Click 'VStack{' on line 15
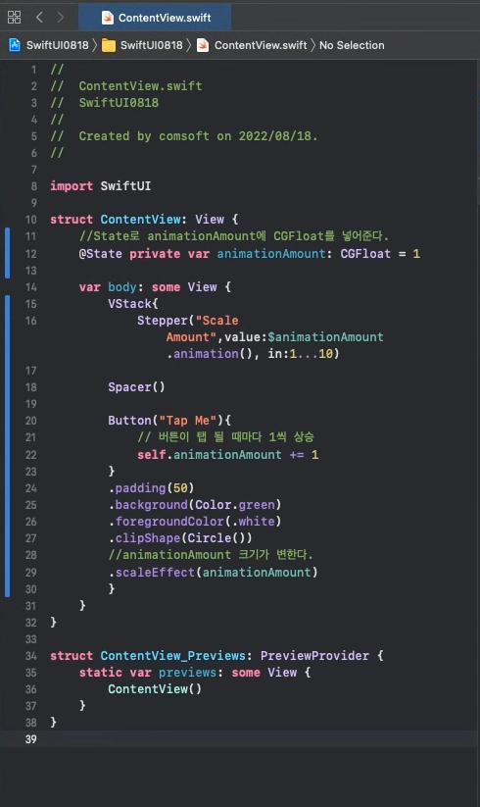The image size is (480, 807). coord(133,304)
